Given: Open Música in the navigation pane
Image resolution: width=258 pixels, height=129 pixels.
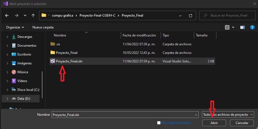Looking at the screenshot, I should [22, 72].
